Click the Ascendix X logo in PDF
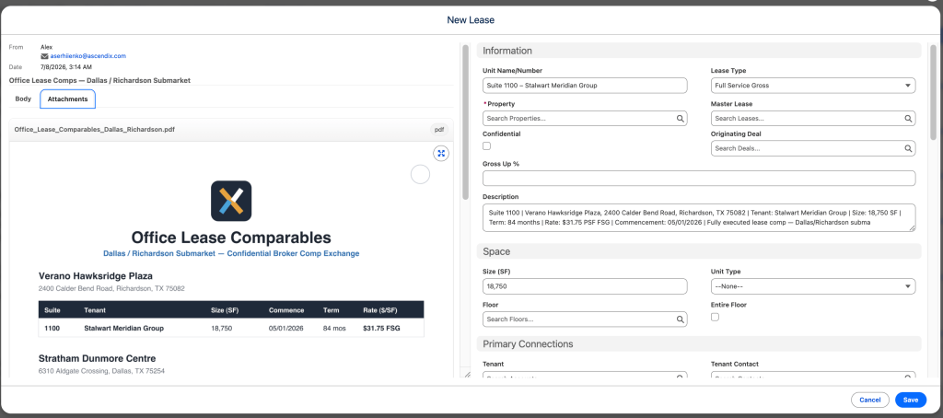943x418 pixels. coord(231,201)
